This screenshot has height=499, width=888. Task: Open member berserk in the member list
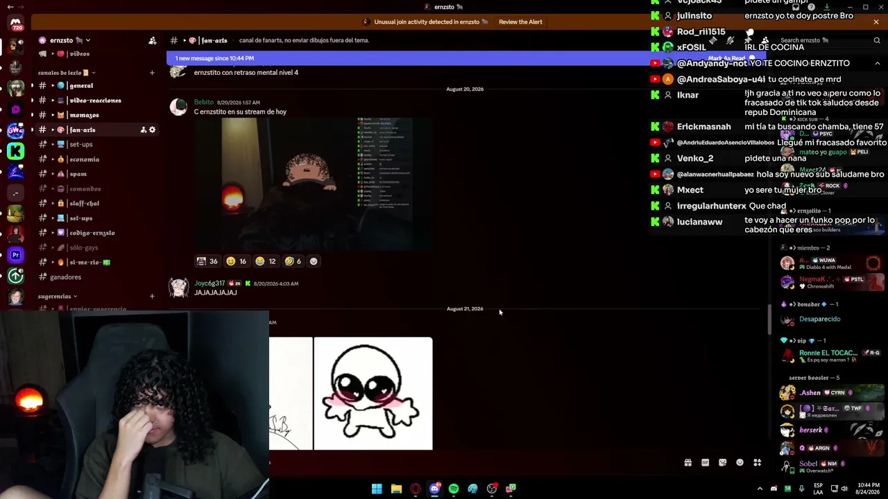coord(832,430)
